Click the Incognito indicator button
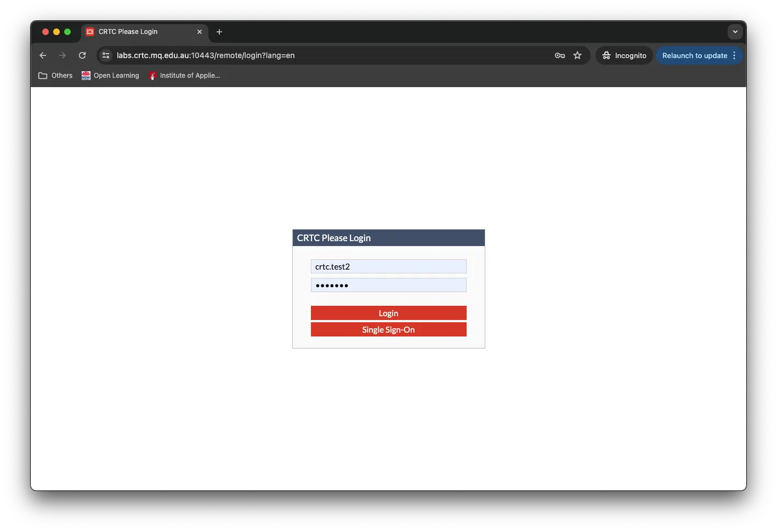 624,55
